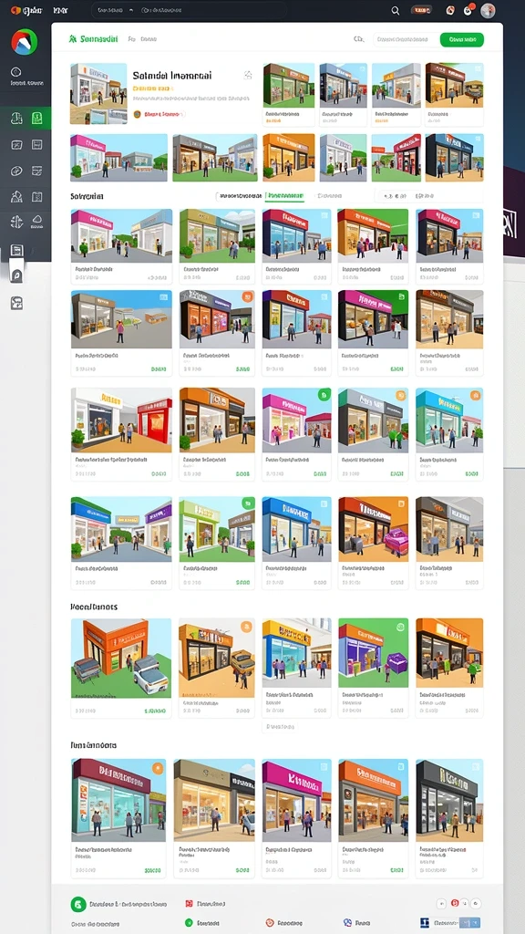Open the dropdown in the top dark bar

tap(115, 10)
